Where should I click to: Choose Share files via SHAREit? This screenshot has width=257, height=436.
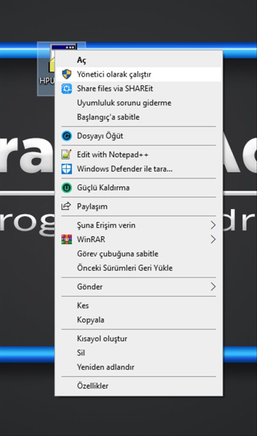(x=139, y=89)
